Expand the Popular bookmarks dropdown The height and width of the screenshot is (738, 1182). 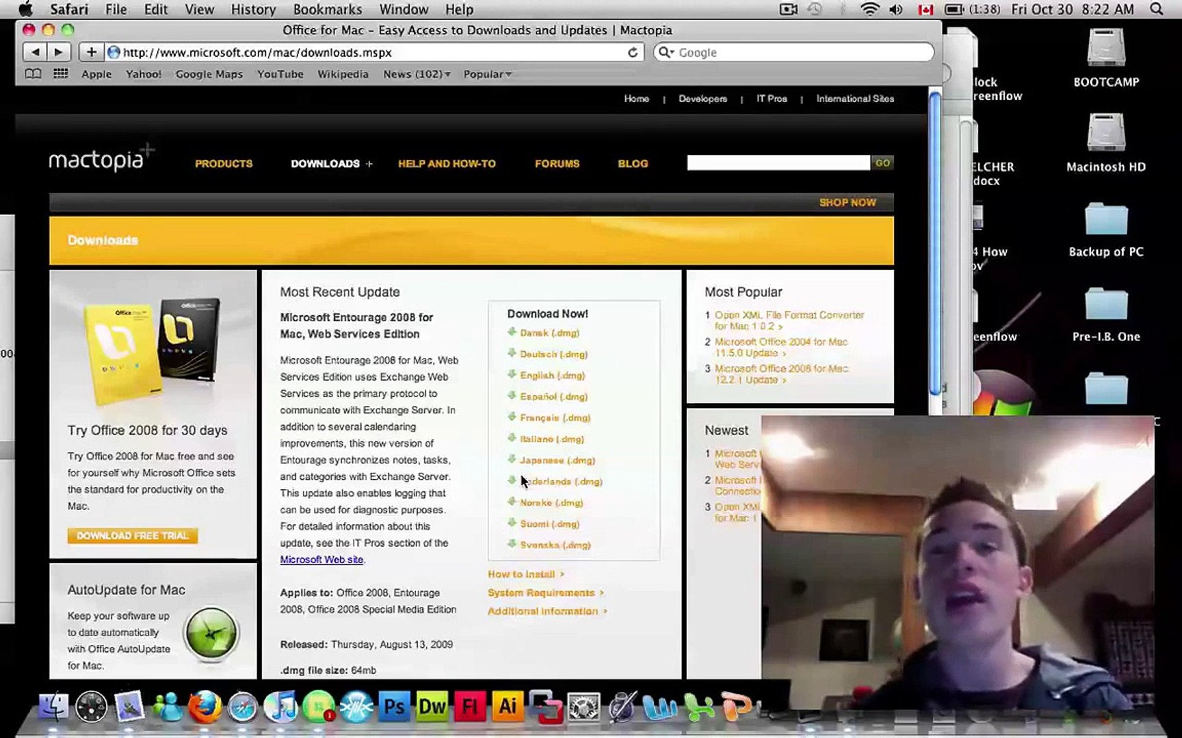coord(488,74)
